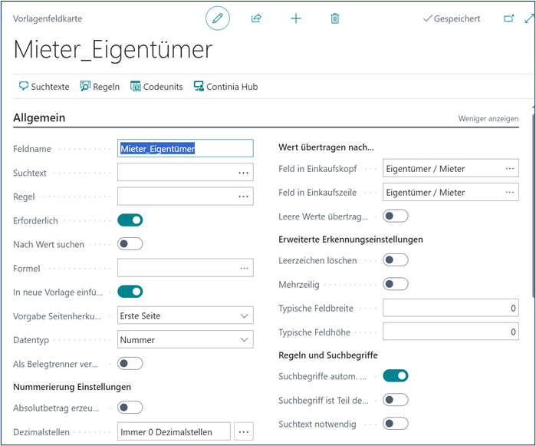Open Datentyp dropdown showing Nummer

pyautogui.click(x=186, y=339)
